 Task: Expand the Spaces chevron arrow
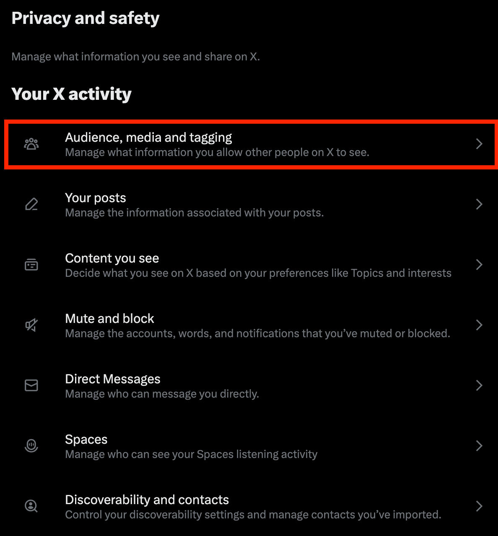(x=479, y=445)
